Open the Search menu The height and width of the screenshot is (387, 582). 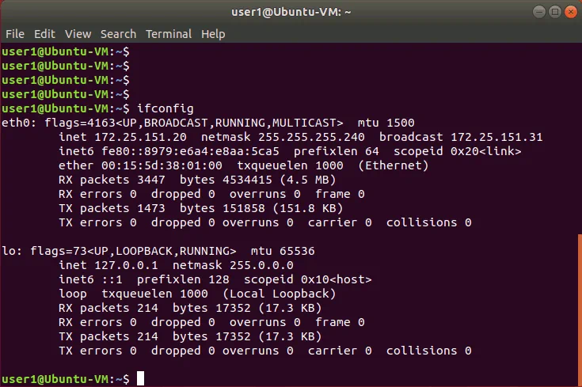118,34
